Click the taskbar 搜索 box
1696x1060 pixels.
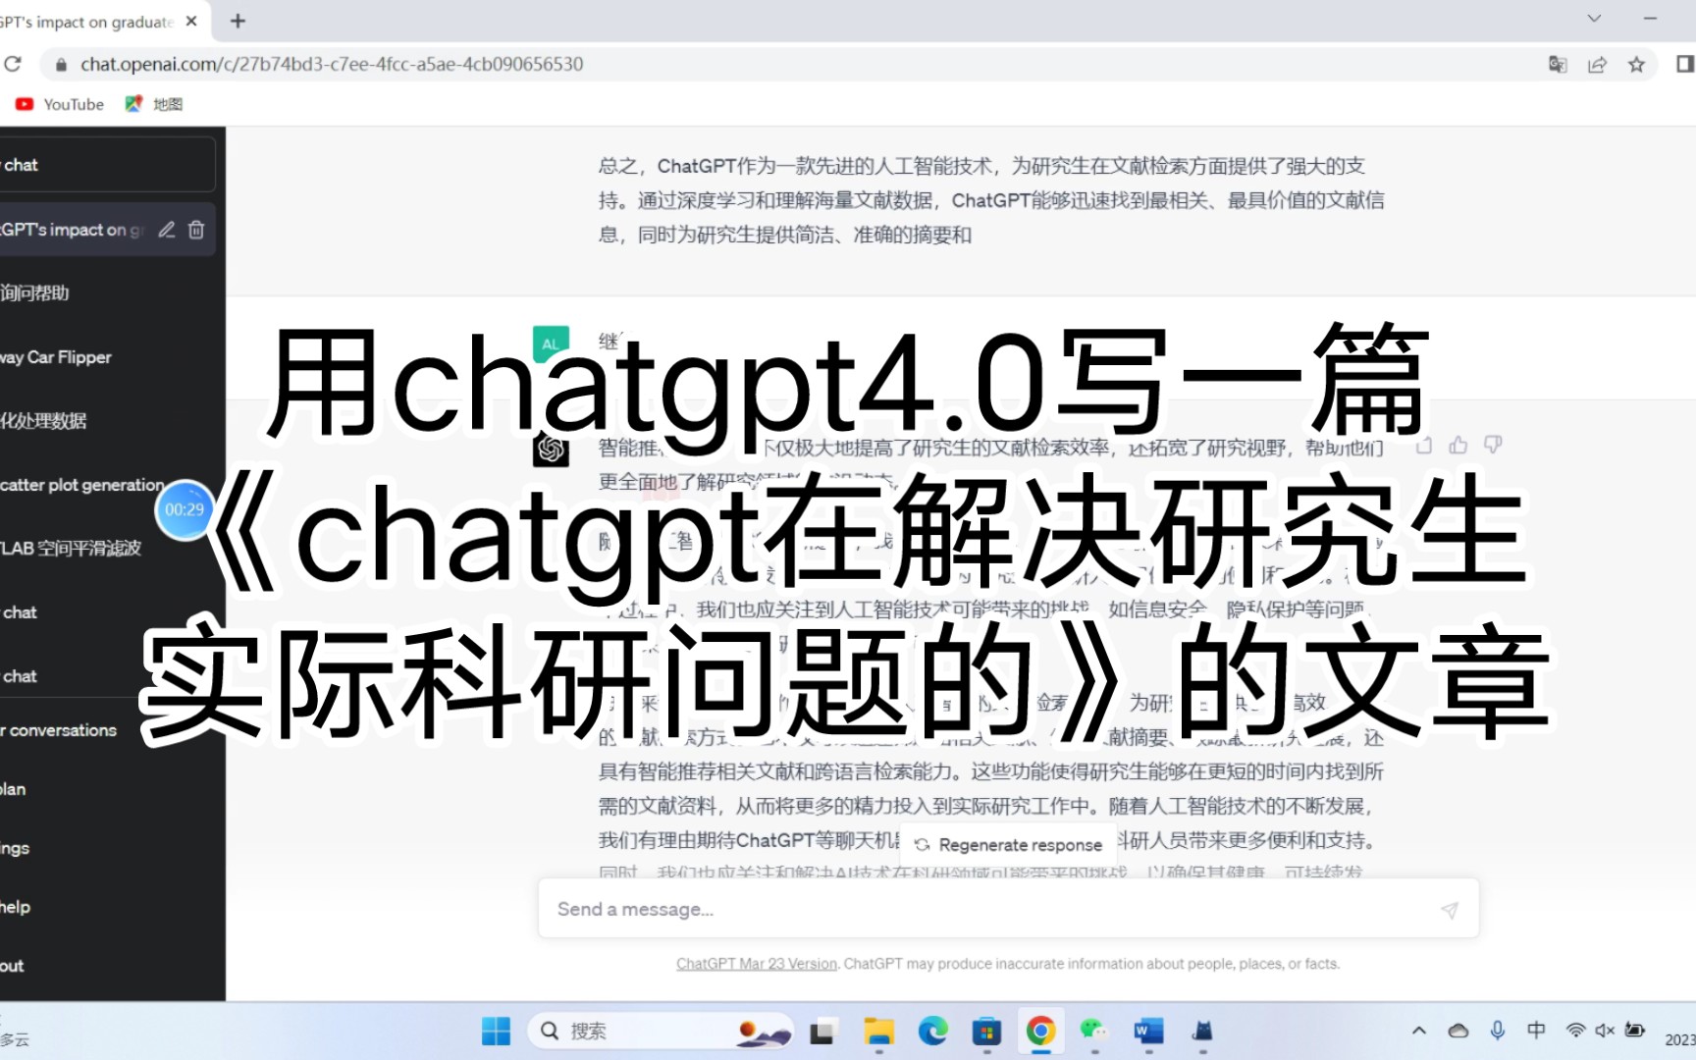[661, 1032]
